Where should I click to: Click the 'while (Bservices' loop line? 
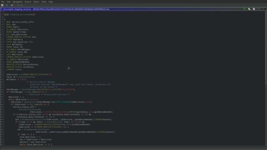(x=23, y=100)
